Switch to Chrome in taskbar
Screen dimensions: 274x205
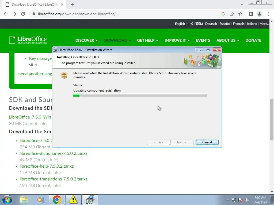[57, 200]
